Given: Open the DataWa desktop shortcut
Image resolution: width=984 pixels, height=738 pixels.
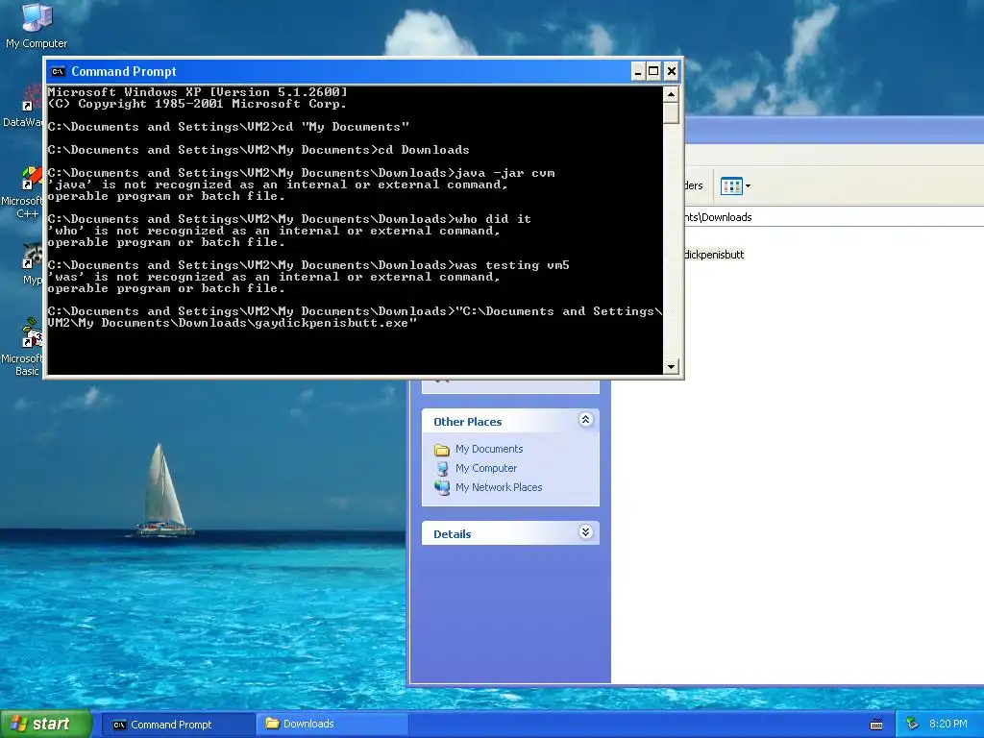Looking at the screenshot, I should pyautogui.click(x=23, y=106).
